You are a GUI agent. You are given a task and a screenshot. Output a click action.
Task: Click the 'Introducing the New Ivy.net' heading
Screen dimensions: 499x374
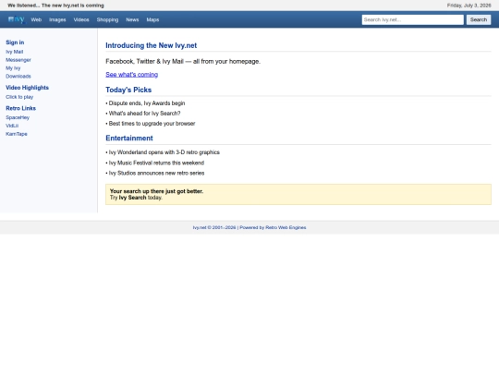click(x=152, y=45)
